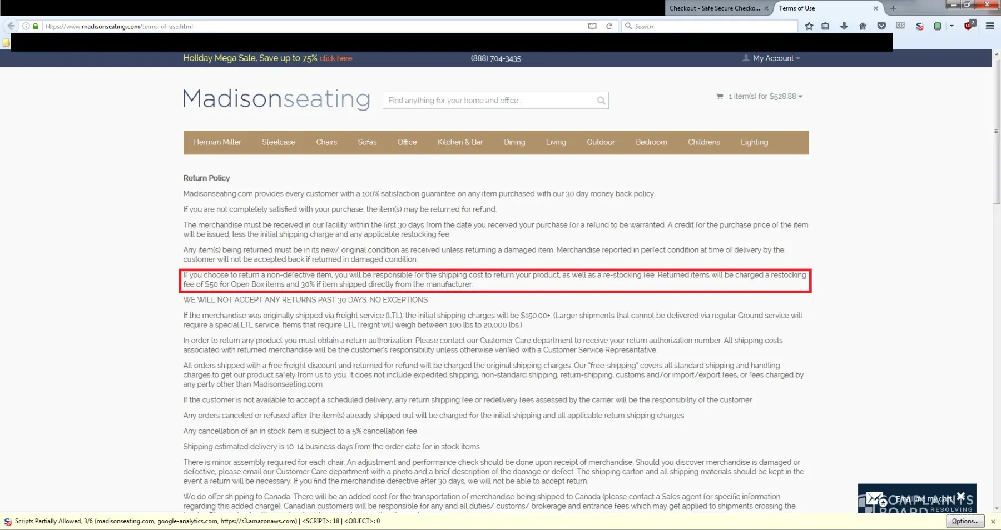
Task: Click the CSS extension toolbar icon
Action: (901, 26)
